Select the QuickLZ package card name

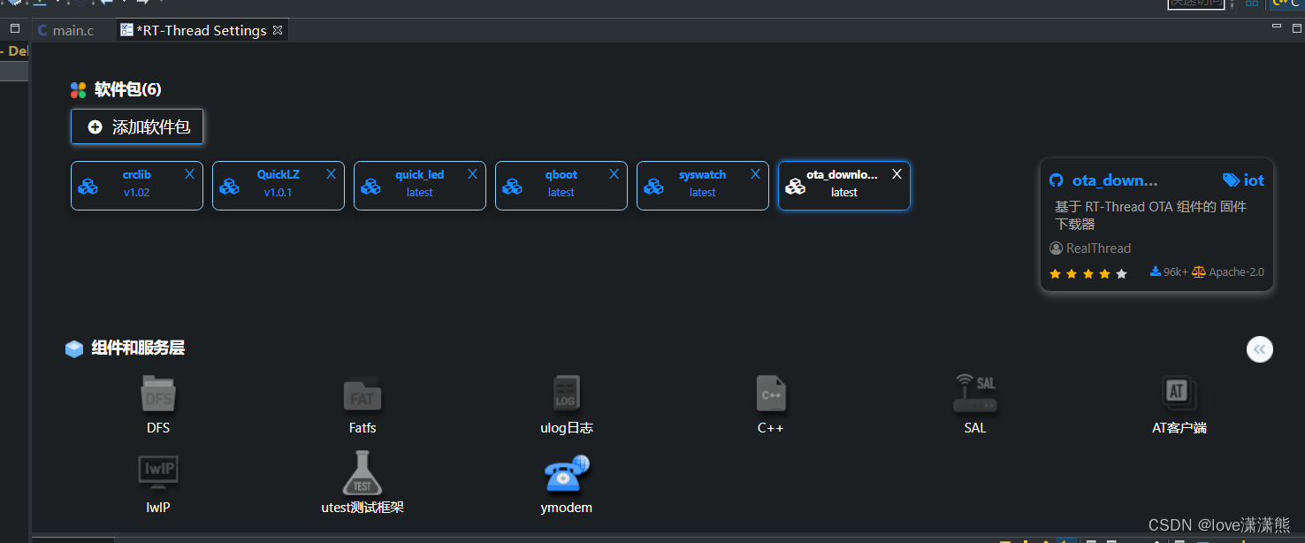tap(279, 174)
